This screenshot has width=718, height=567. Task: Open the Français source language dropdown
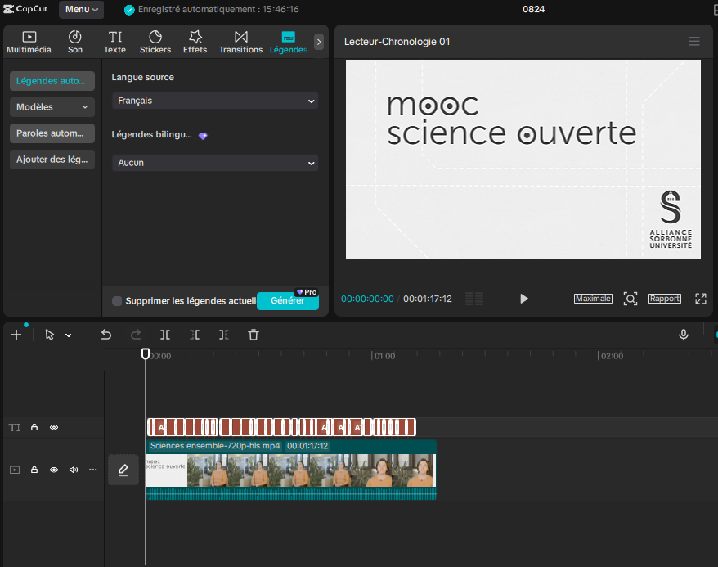pyautogui.click(x=215, y=101)
